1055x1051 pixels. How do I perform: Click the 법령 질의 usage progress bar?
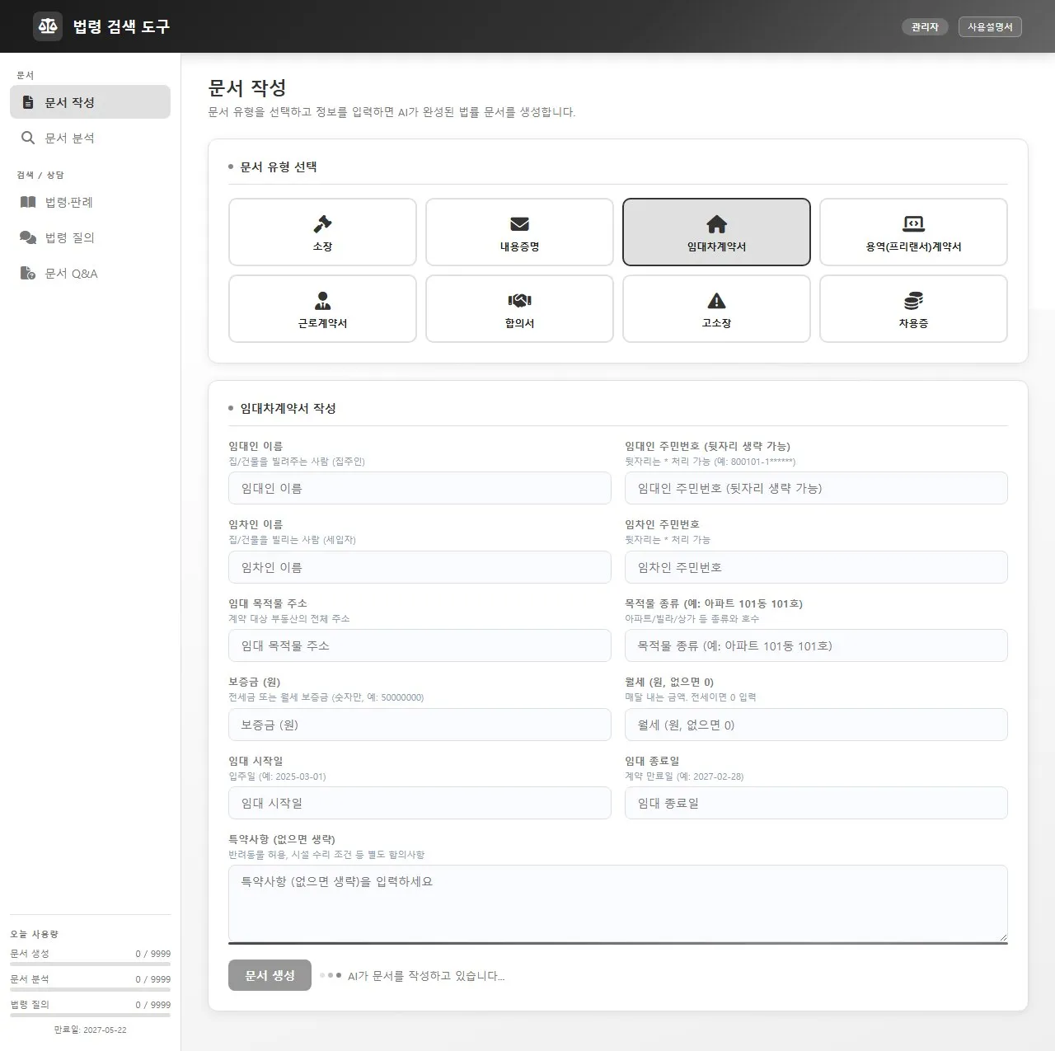point(90,1015)
